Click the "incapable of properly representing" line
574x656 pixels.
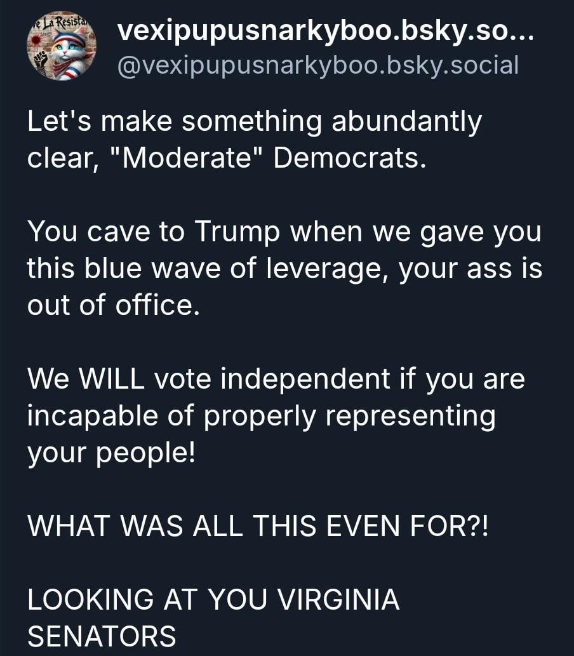click(x=261, y=417)
